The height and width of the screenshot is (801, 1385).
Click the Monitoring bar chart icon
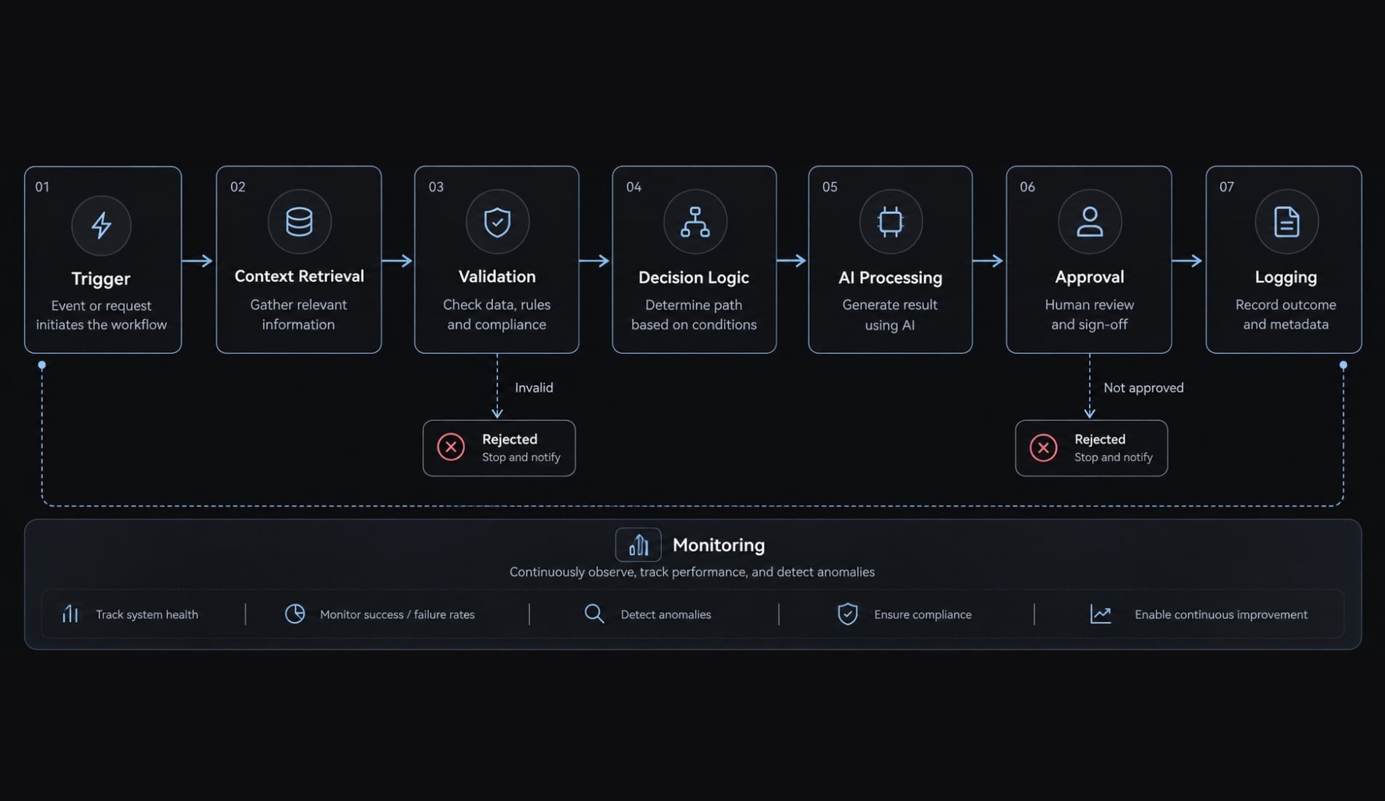click(x=639, y=545)
